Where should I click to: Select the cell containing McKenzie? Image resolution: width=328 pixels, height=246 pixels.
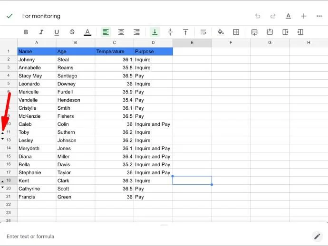click(x=37, y=116)
